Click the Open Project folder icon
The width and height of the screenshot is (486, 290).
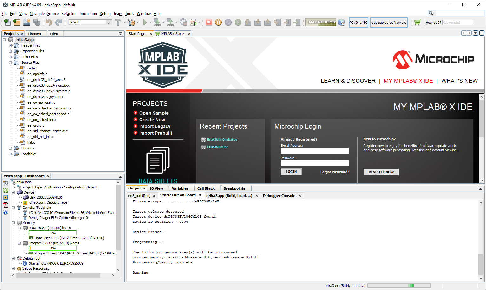pyautogui.click(x=27, y=22)
